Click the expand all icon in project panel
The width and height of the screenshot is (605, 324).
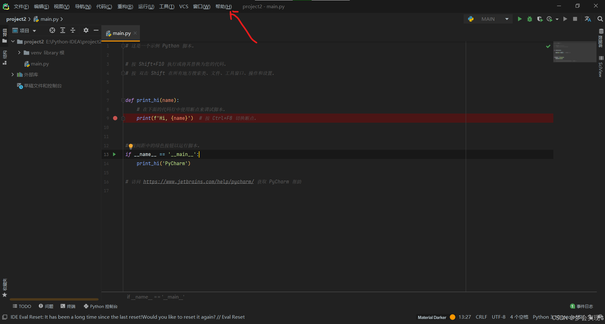[63, 30]
